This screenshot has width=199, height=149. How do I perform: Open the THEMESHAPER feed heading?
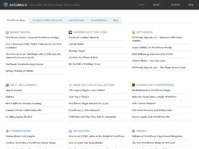tap(20, 131)
